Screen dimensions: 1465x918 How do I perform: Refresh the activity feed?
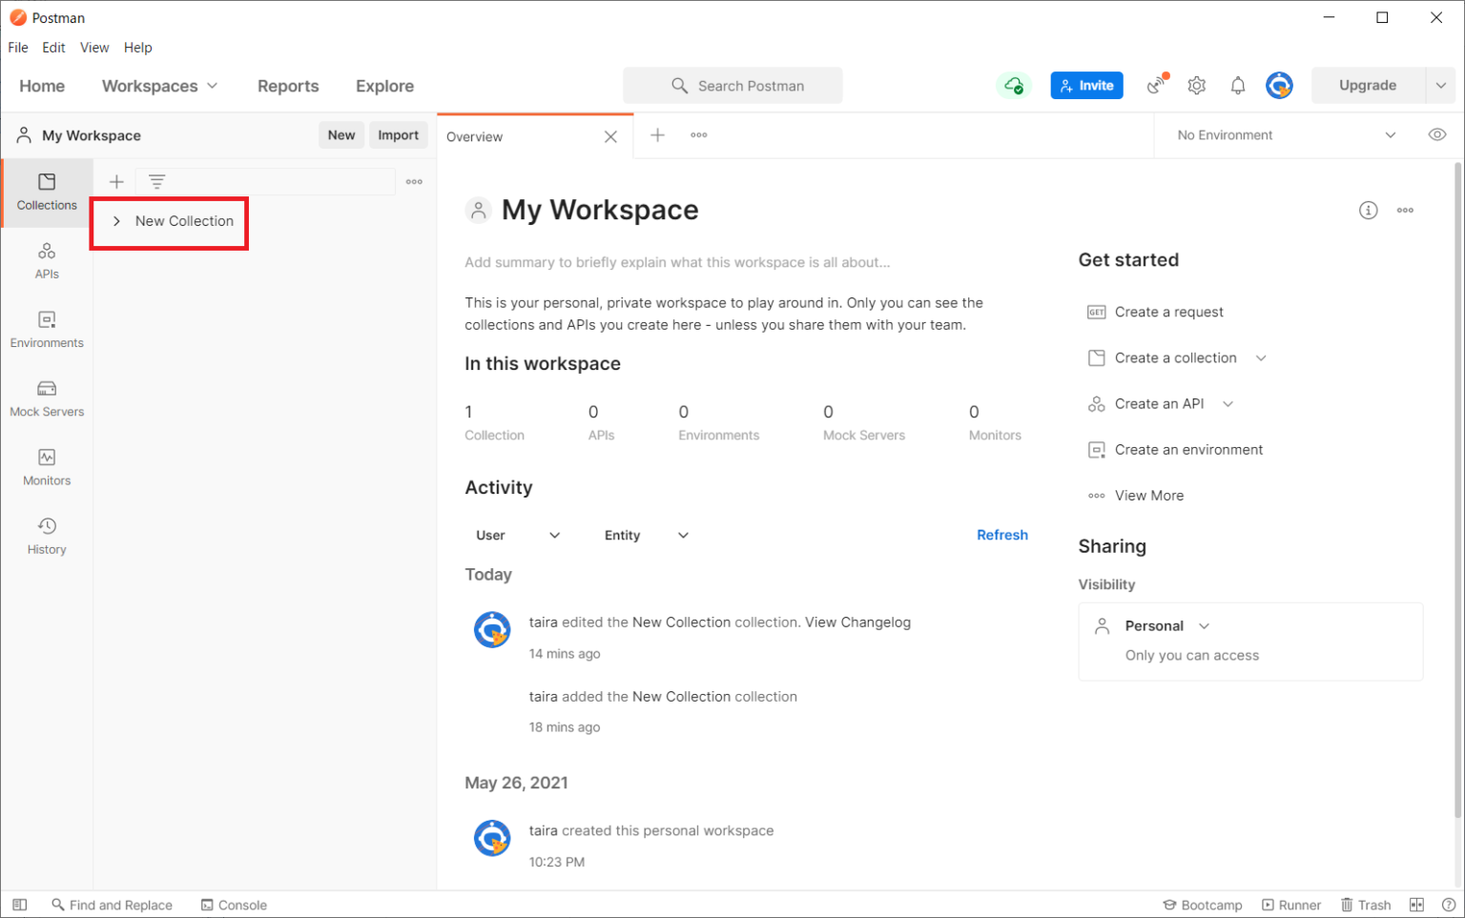1001,536
